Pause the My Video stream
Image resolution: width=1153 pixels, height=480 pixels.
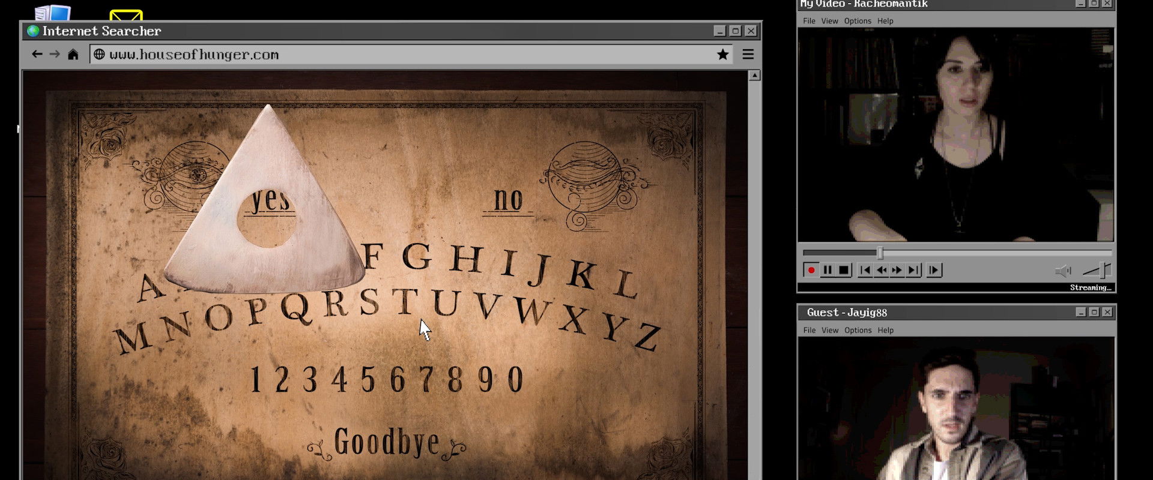[828, 271]
